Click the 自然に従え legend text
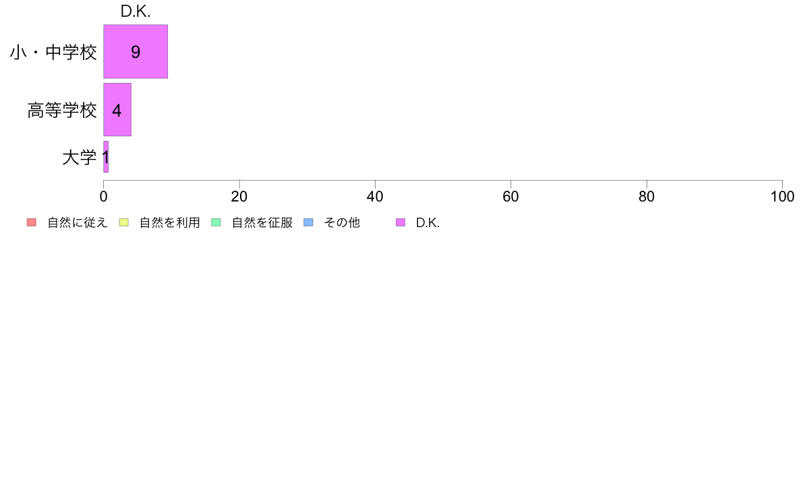801x496 pixels. [77, 222]
